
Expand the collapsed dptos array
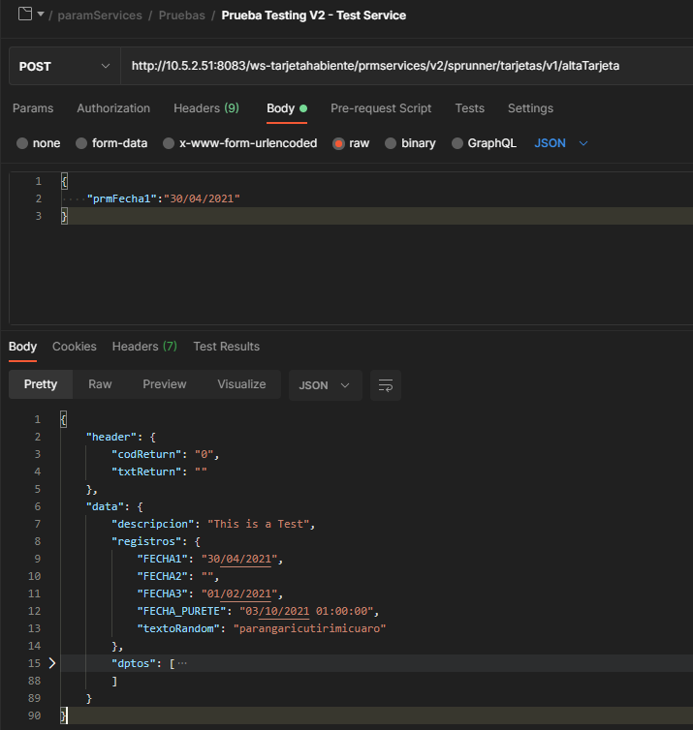click(52, 663)
